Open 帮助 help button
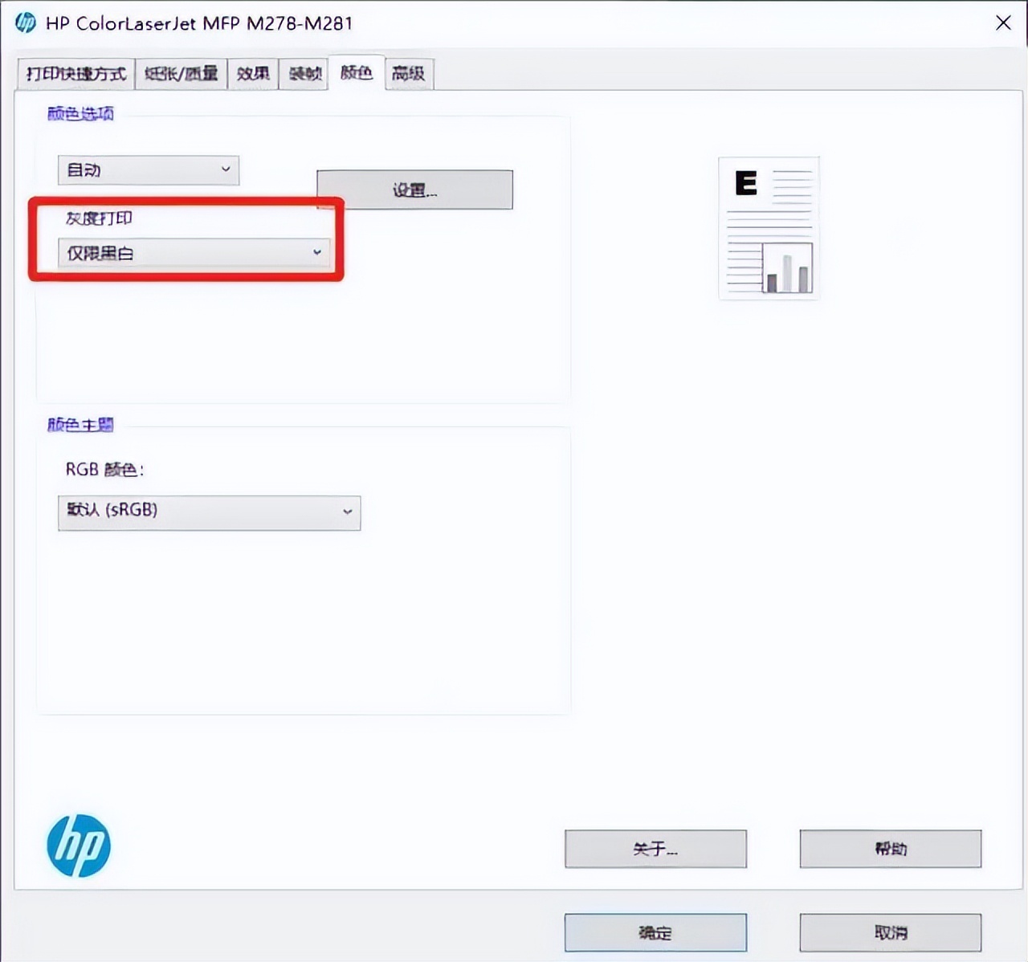1028x962 pixels. click(891, 849)
